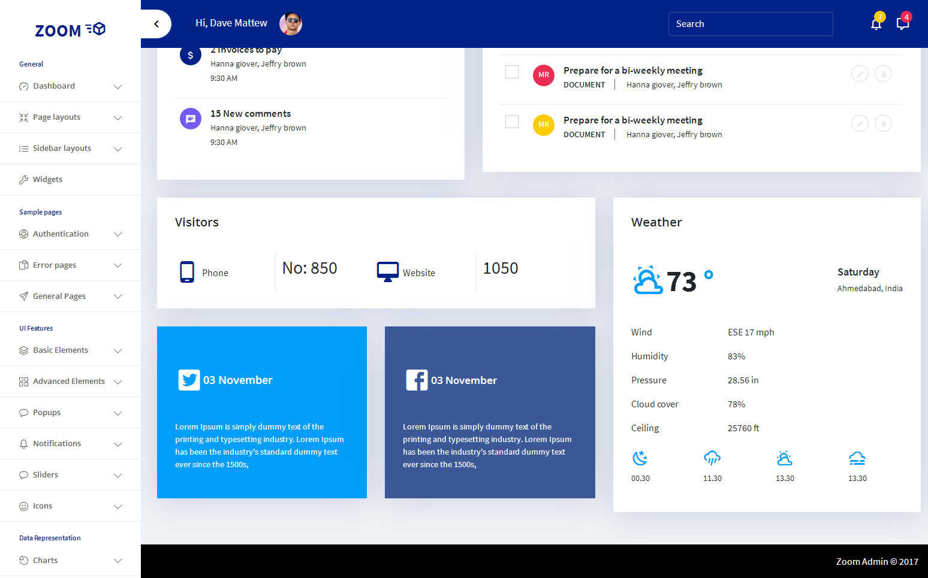Open the Facebook 03 November card
Image resolution: width=928 pixels, height=578 pixels.
[x=490, y=412]
